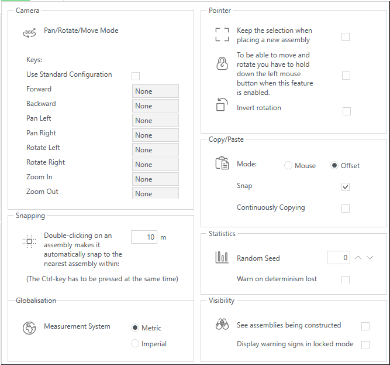
Task: Click the Measurement System globe icon
Action: coord(29,328)
